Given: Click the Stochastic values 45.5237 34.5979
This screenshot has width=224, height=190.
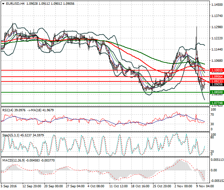Looking at the screenshot, I should pos(32,135).
